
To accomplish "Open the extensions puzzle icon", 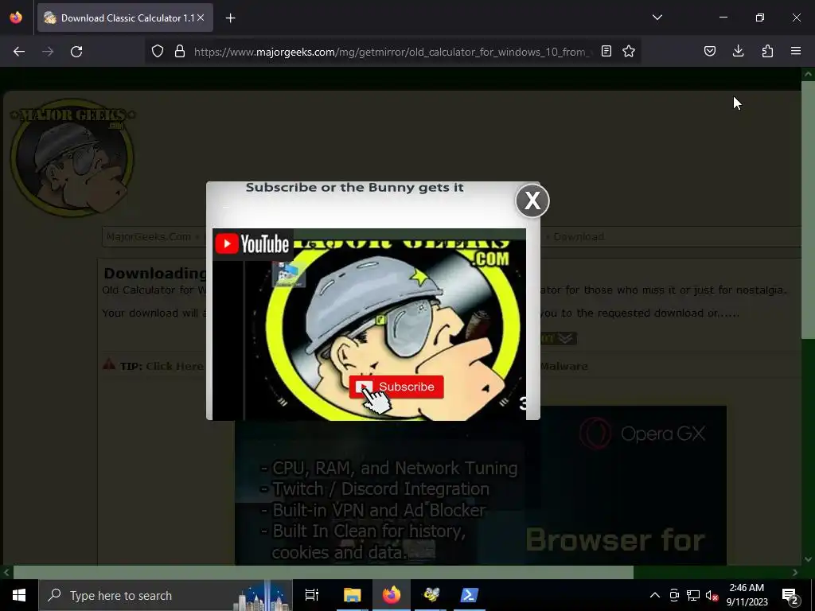I will click(767, 51).
